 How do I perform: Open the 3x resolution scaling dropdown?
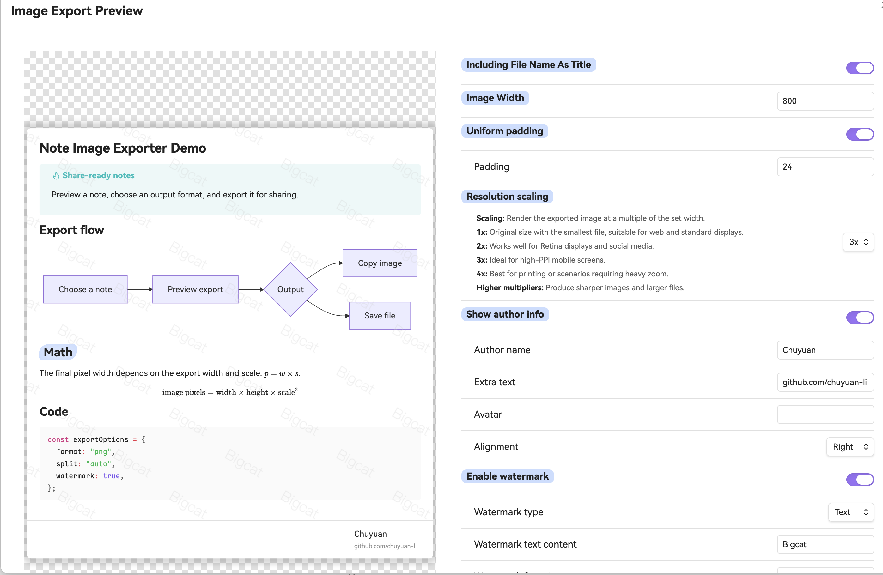pos(858,242)
